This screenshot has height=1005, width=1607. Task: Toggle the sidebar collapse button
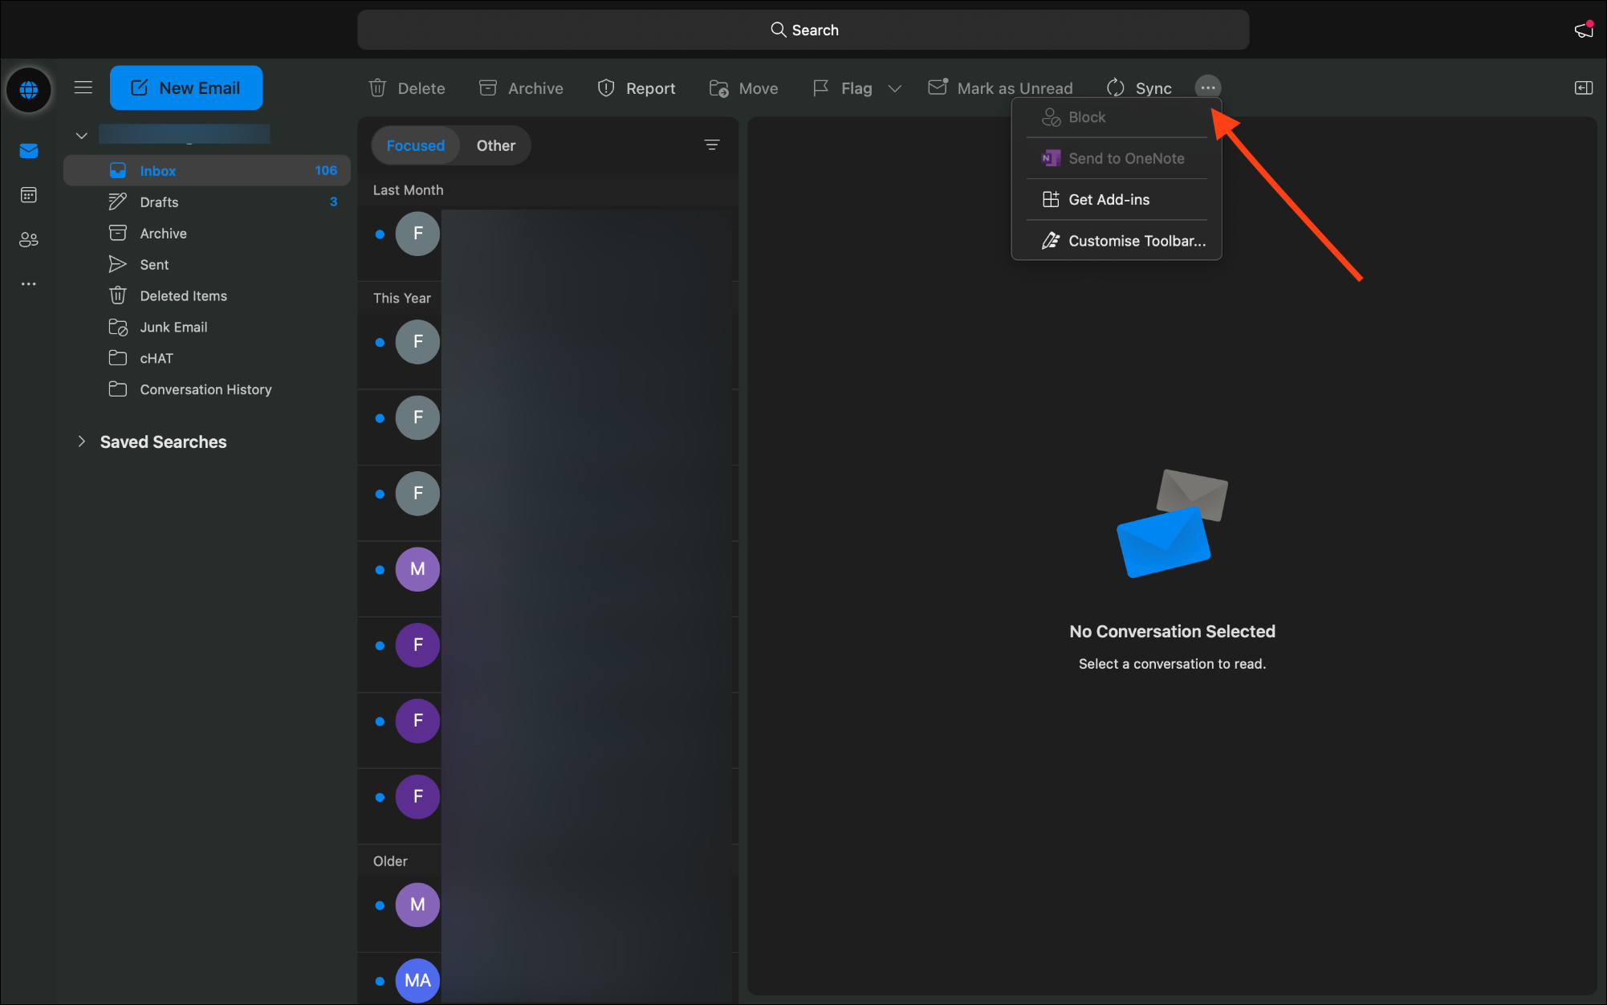point(83,88)
